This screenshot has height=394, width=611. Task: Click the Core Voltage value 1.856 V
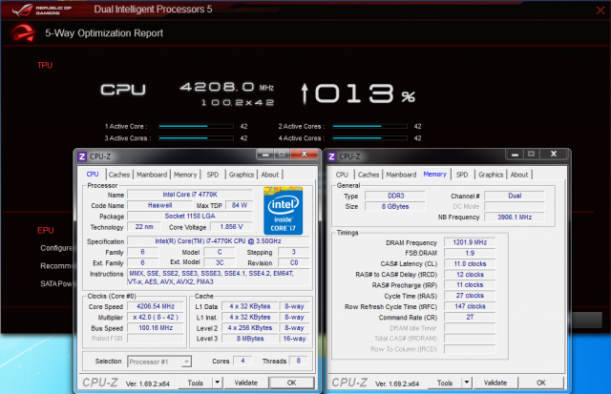pyautogui.click(x=231, y=227)
